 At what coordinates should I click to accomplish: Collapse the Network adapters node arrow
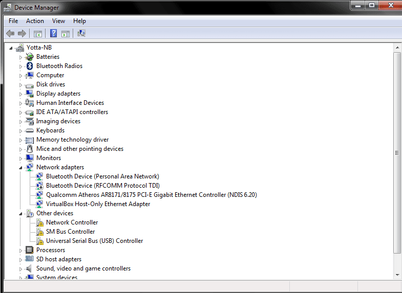tap(20, 168)
